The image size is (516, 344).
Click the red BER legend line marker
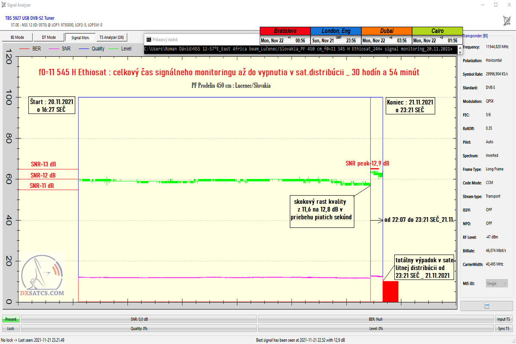[x=25, y=49]
